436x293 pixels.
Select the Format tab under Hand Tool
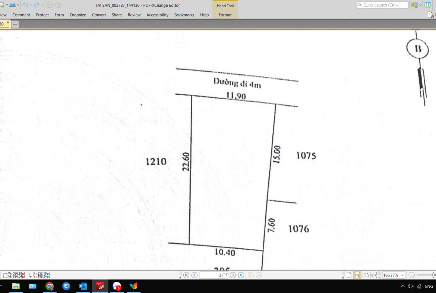225,15
